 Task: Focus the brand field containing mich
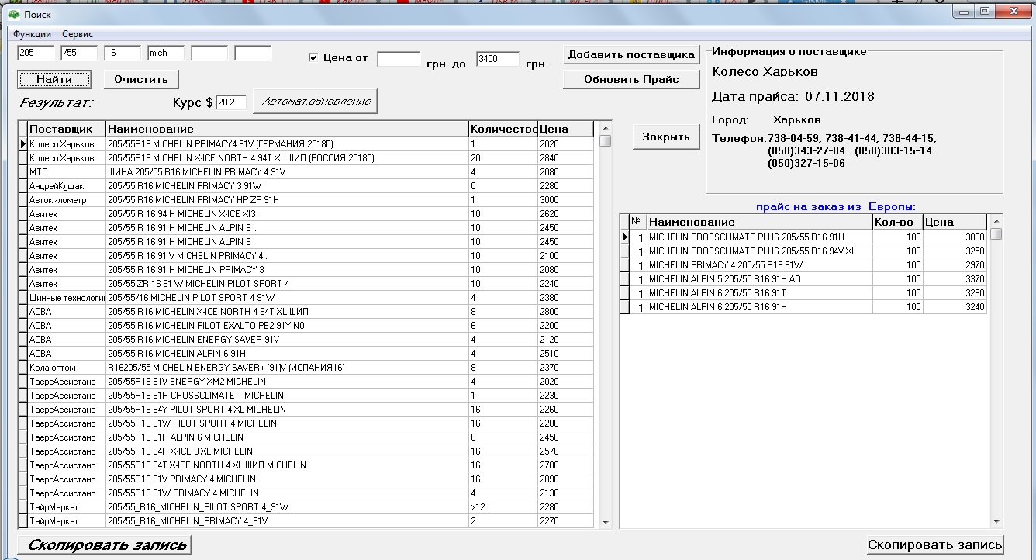[166, 53]
